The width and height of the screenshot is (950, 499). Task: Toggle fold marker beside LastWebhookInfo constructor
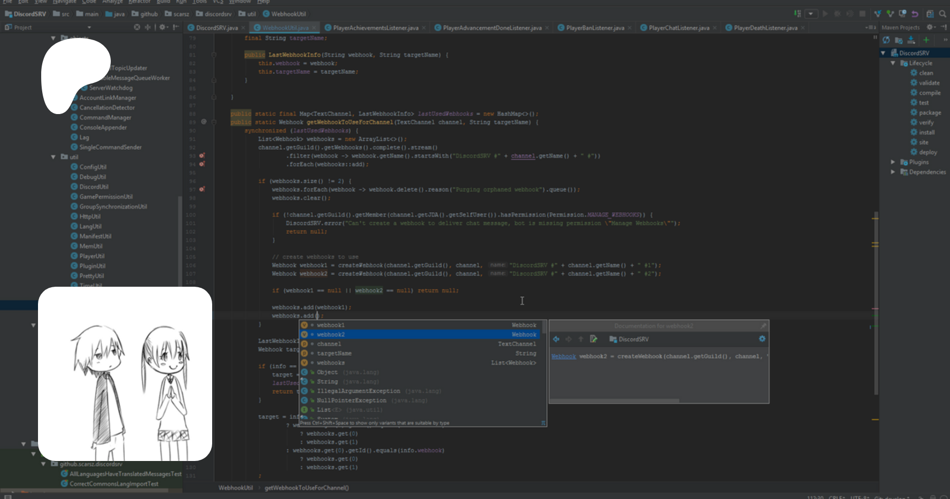(214, 54)
